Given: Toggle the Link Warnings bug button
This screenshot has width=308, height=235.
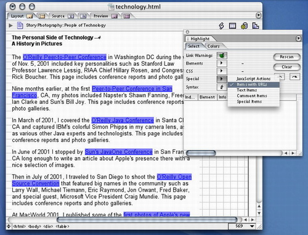Looking at the screenshot, I should 222,55.
